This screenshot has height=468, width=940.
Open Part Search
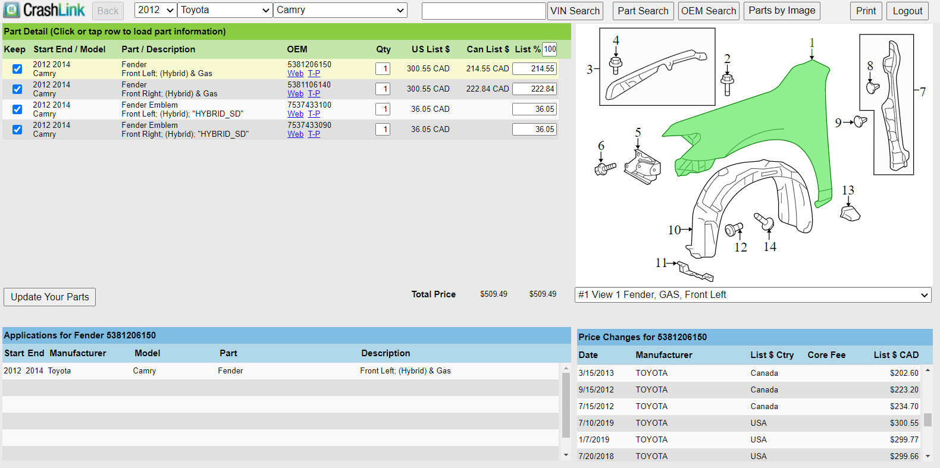click(643, 11)
